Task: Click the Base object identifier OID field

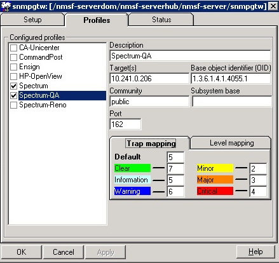Action: [231, 79]
